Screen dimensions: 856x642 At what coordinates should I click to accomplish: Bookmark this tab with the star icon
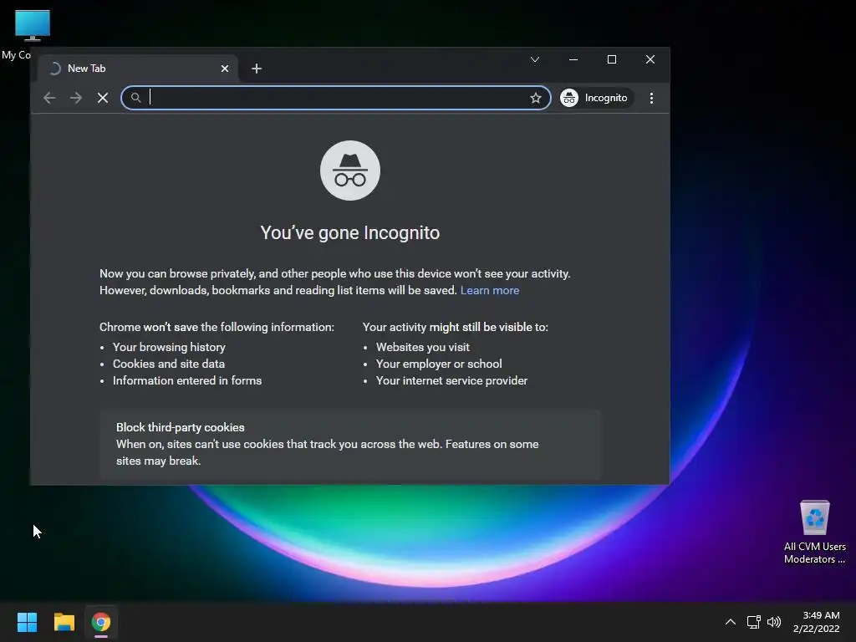(x=536, y=98)
